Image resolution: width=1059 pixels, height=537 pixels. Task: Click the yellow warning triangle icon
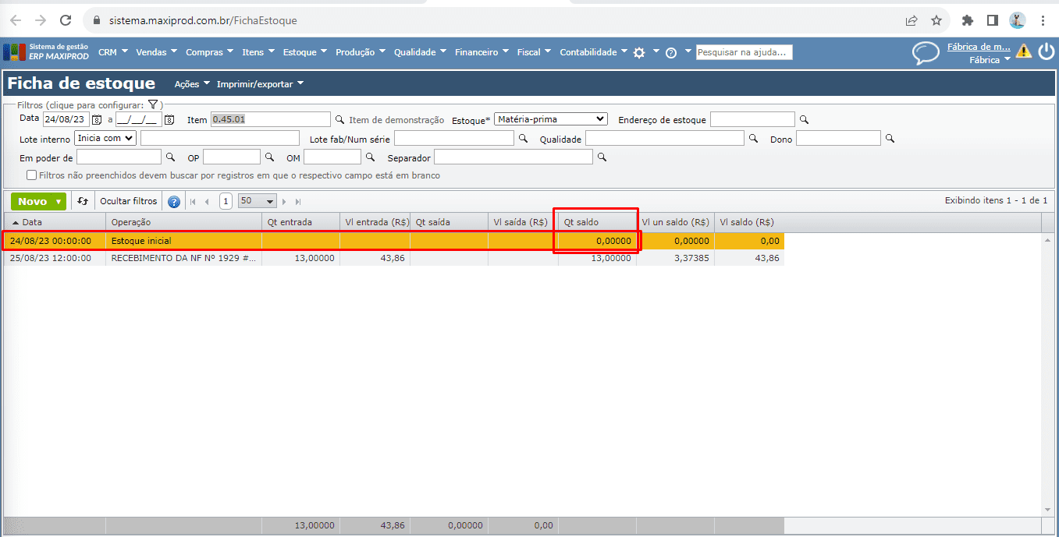(x=1023, y=51)
